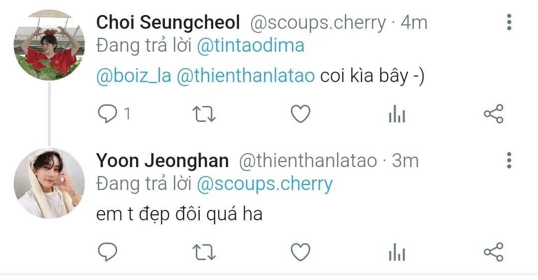Open Choi Seungcheol's profile picture
The image size is (538, 280).
pyautogui.click(x=49, y=45)
